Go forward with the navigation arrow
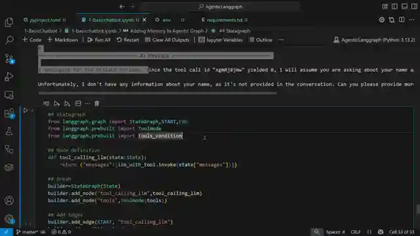 click(131, 7)
